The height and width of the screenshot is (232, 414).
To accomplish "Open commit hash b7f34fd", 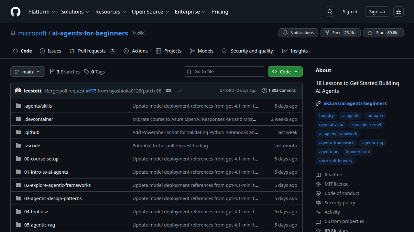I will [x=227, y=91].
